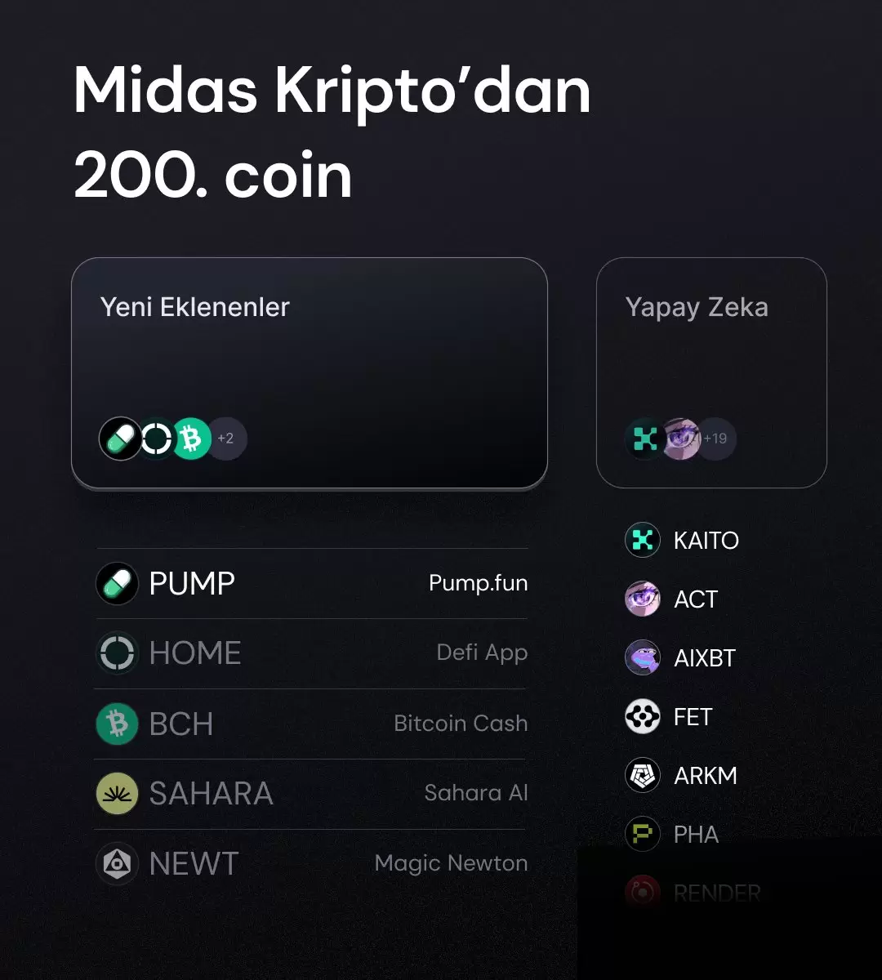Select the KAITO coin icon

click(642, 540)
